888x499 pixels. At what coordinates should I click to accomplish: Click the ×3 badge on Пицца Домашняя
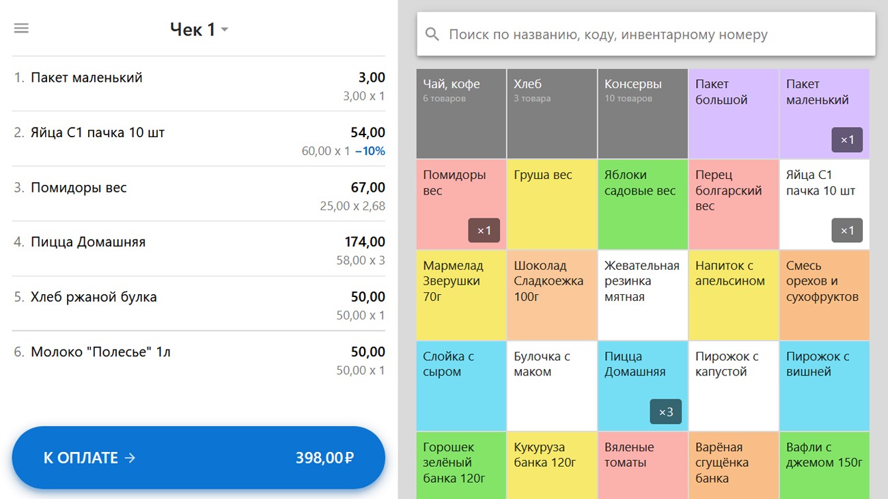(x=665, y=412)
